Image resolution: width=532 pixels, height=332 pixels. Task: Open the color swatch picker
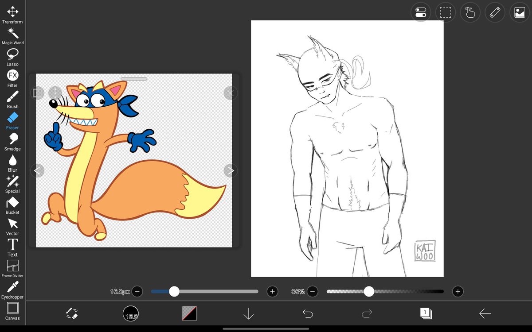(190, 313)
